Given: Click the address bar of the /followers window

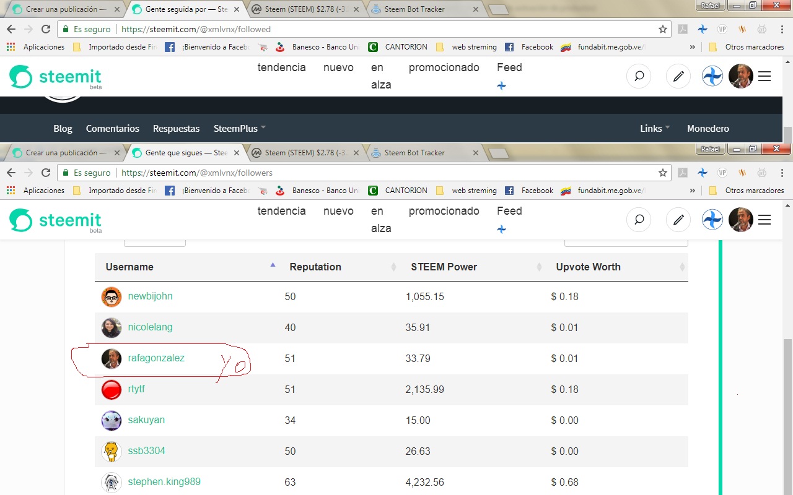Looking at the screenshot, I should point(364,173).
